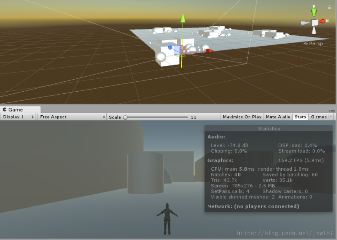Click 'Screen: 785x276 - 2.5 MB' text

coord(243,186)
